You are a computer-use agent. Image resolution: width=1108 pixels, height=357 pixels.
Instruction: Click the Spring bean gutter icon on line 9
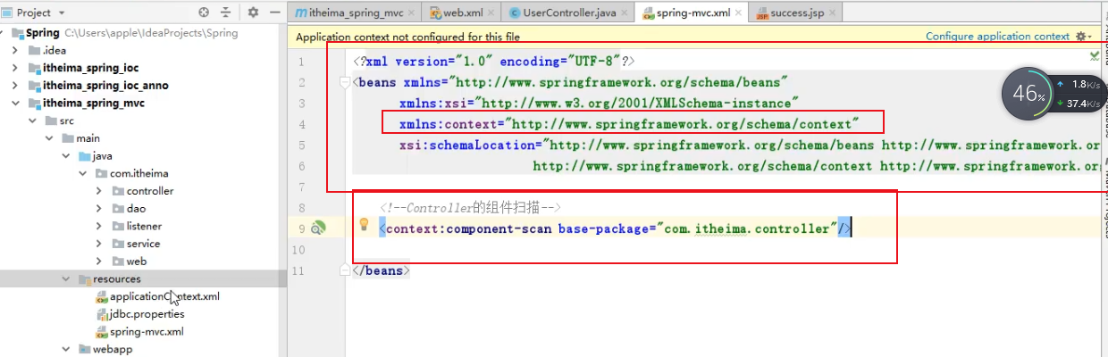pyautogui.click(x=319, y=229)
